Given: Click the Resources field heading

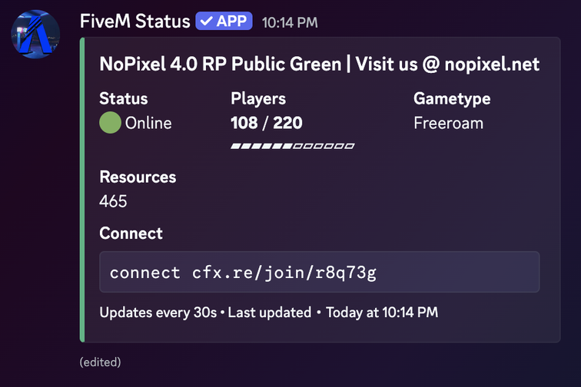Looking at the screenshot, I should click(x=138, y=177).
